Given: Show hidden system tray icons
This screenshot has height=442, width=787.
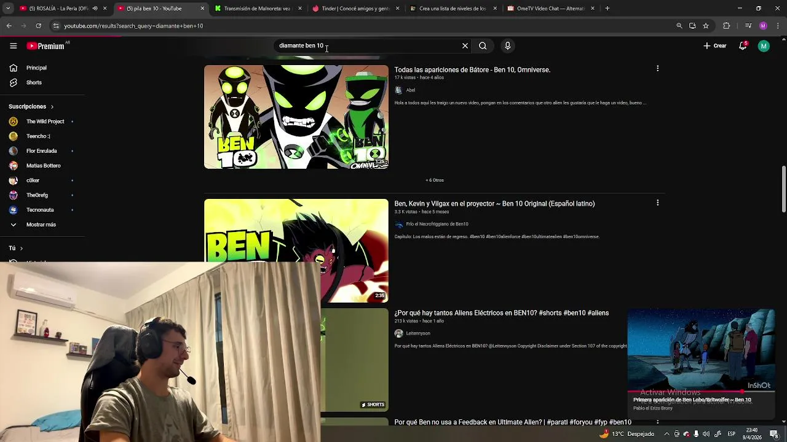Looking at the screenshot, I should coord(666,434).
